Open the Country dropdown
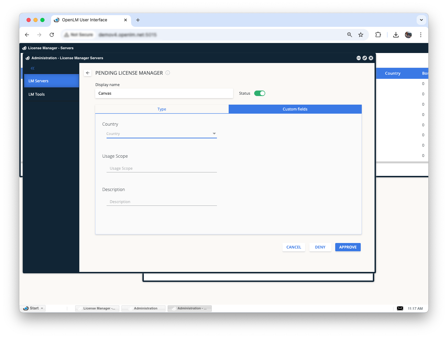Screen dimensions: 448x338 [x=161, y=134]
